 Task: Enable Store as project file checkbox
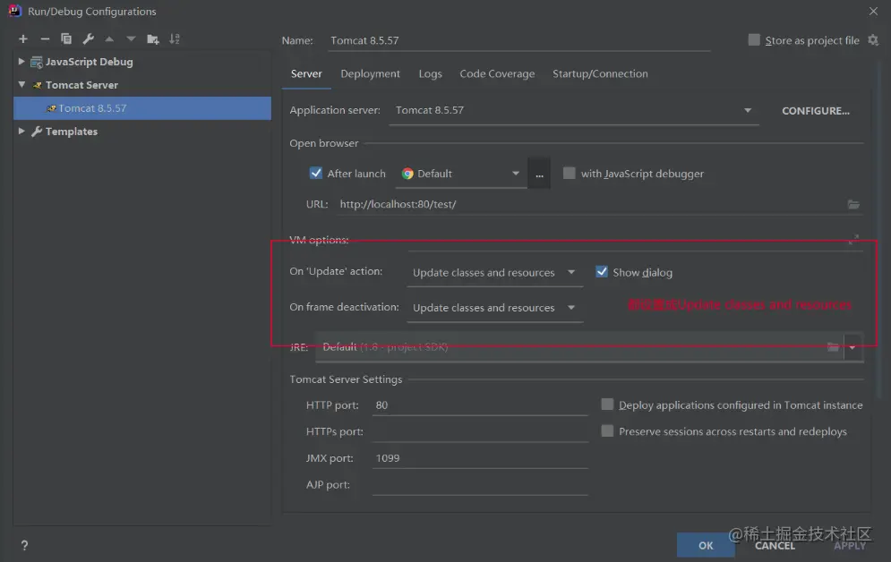tap(754, 39)
